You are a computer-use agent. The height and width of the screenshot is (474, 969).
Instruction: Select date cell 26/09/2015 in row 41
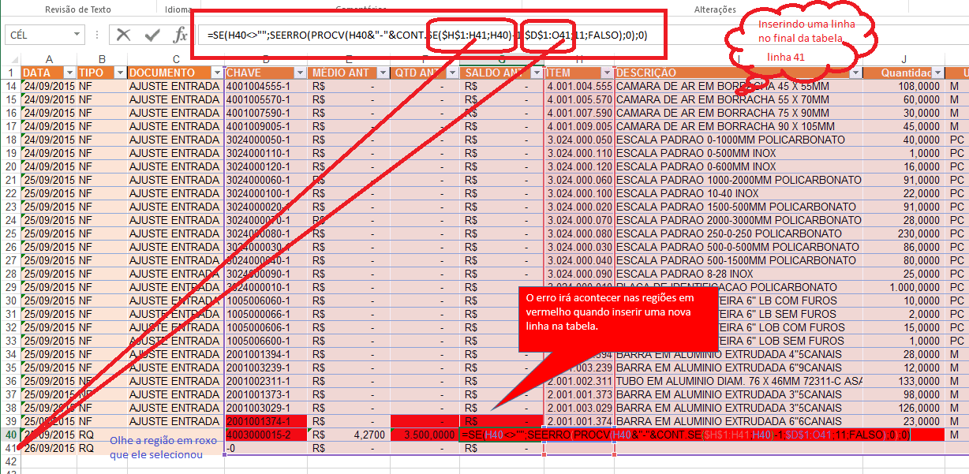click(x=49, y=448)
